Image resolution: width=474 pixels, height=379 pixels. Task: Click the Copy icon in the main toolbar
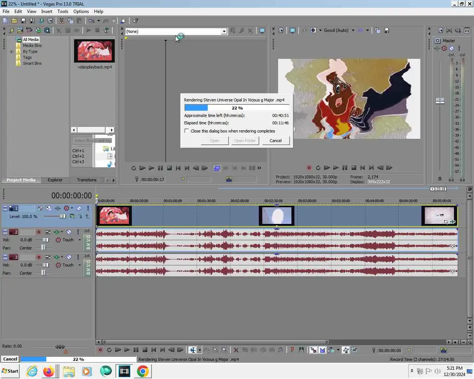click(70, 21)
